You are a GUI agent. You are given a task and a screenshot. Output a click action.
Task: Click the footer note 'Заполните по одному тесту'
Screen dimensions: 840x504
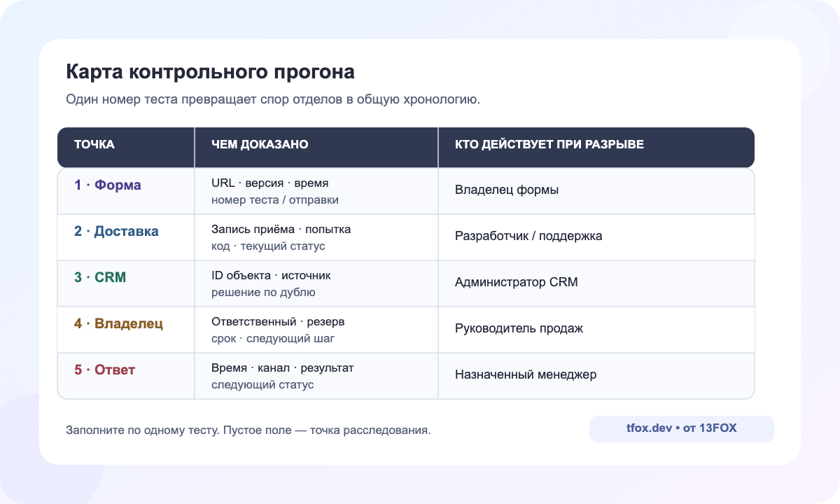248,430
